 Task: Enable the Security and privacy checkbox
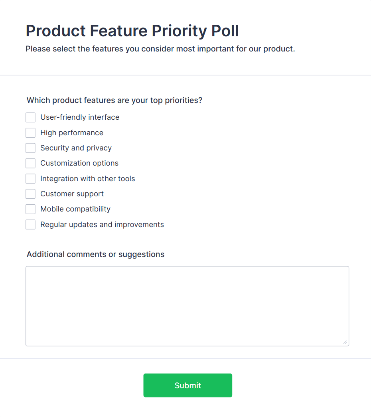tap(31, 148)
